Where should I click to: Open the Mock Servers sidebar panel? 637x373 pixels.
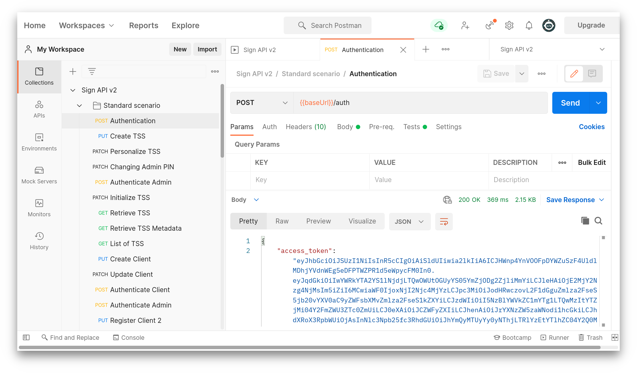[39, 175]
